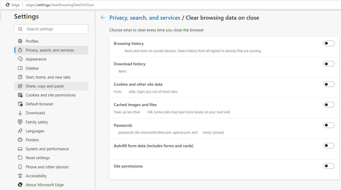
Task: Click the Cookies and site permissions icon
Action: point(20,95)
